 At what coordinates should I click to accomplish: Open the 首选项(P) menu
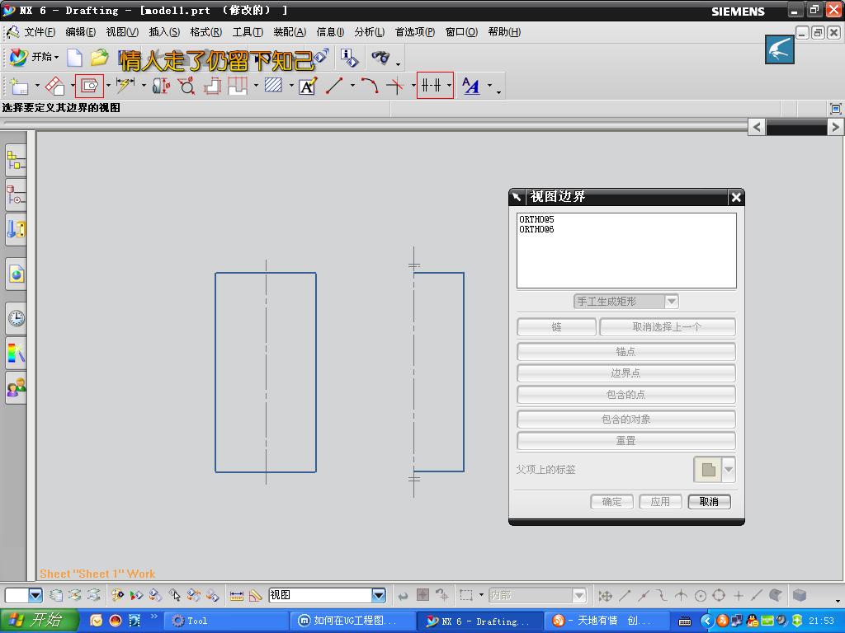415,32
